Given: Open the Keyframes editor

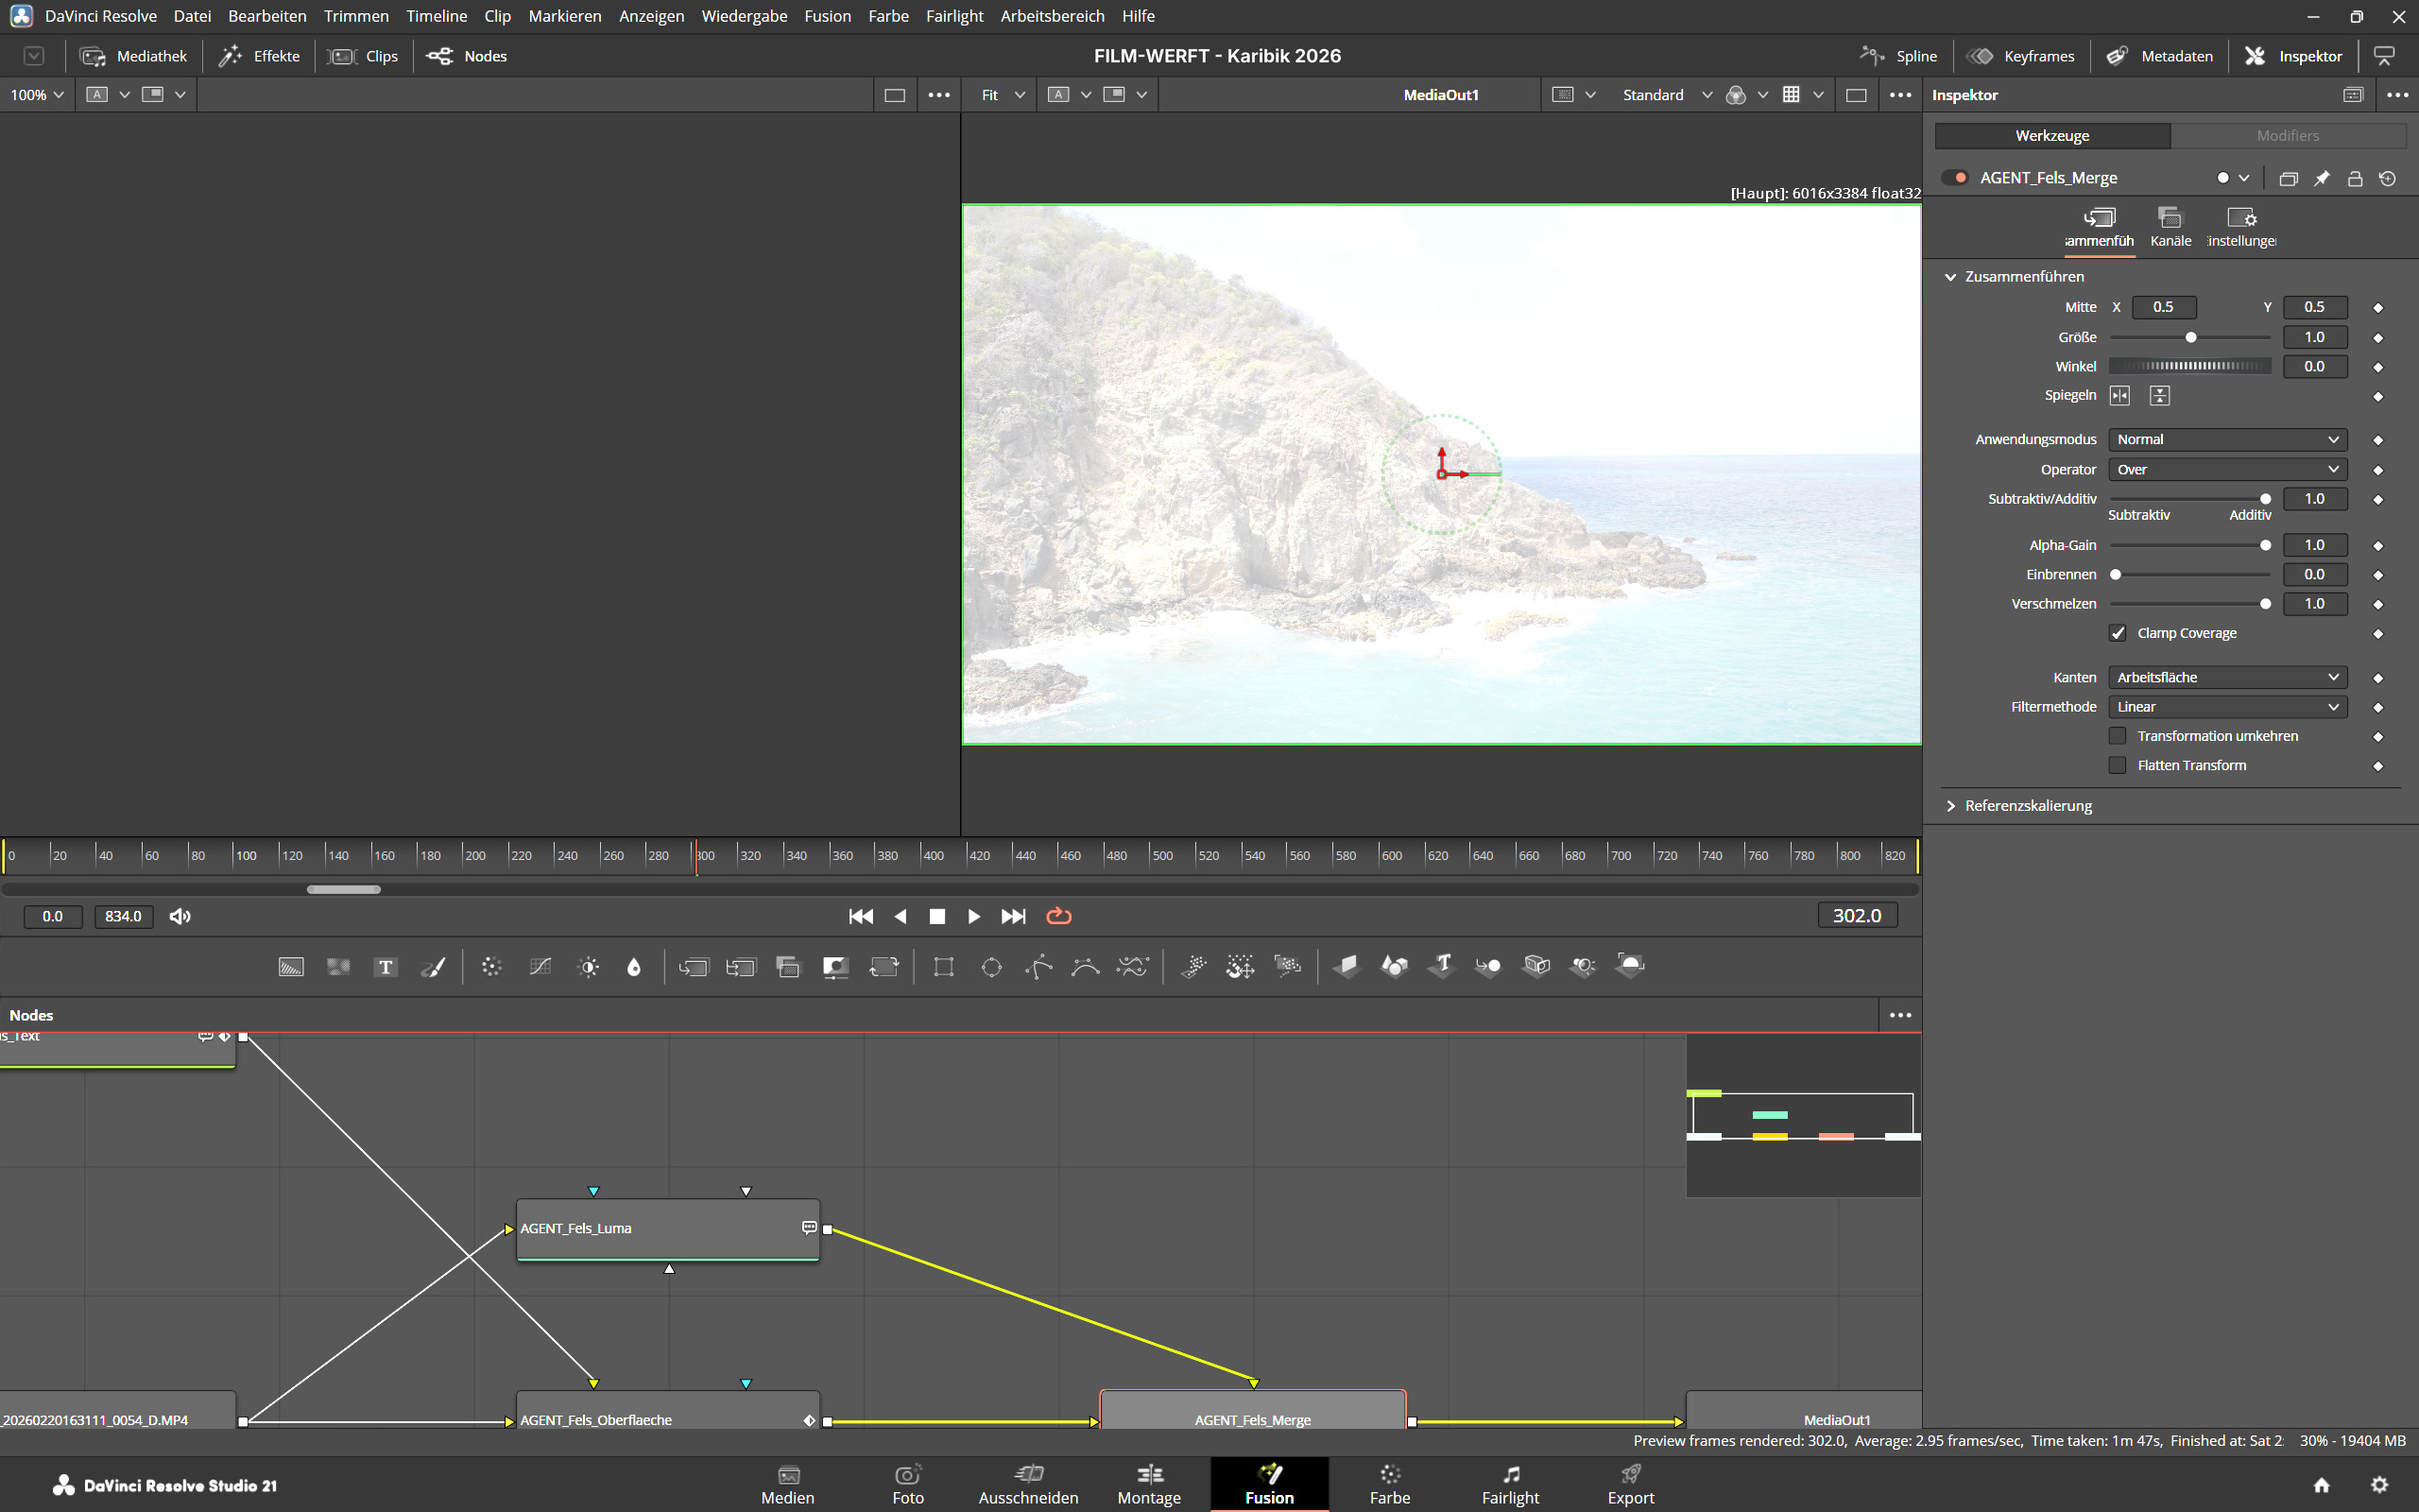Looking at the screenshot, I should 2020,56.
